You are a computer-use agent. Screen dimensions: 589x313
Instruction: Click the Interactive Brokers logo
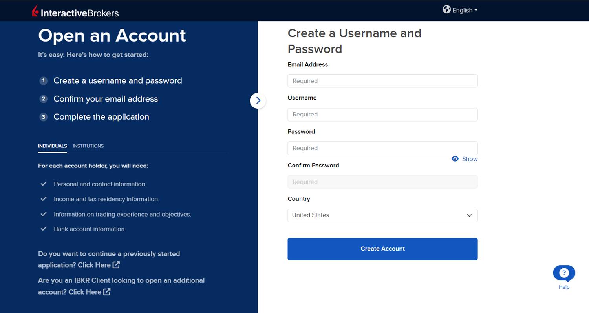pyautogui.click(x=75, y=12)
